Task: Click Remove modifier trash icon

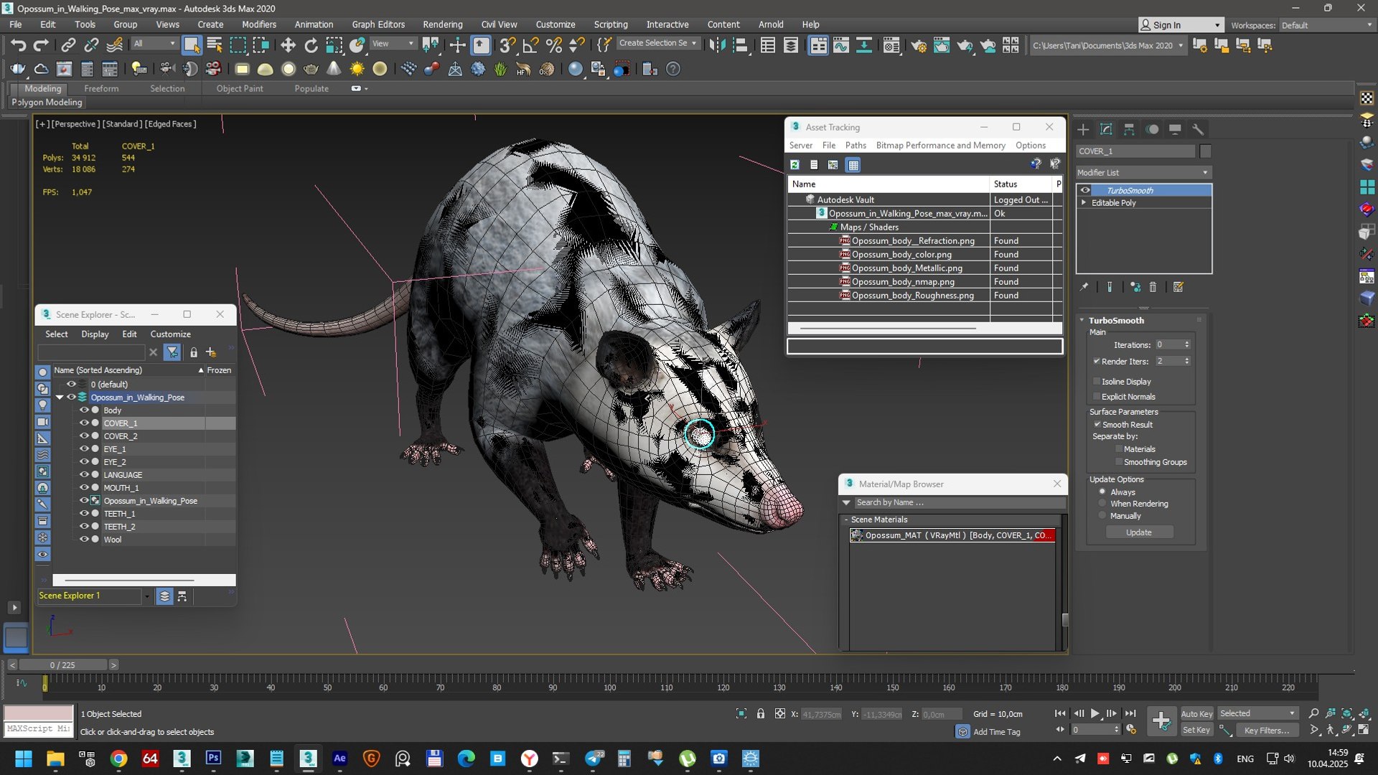Action: [x=1153, y=287]
